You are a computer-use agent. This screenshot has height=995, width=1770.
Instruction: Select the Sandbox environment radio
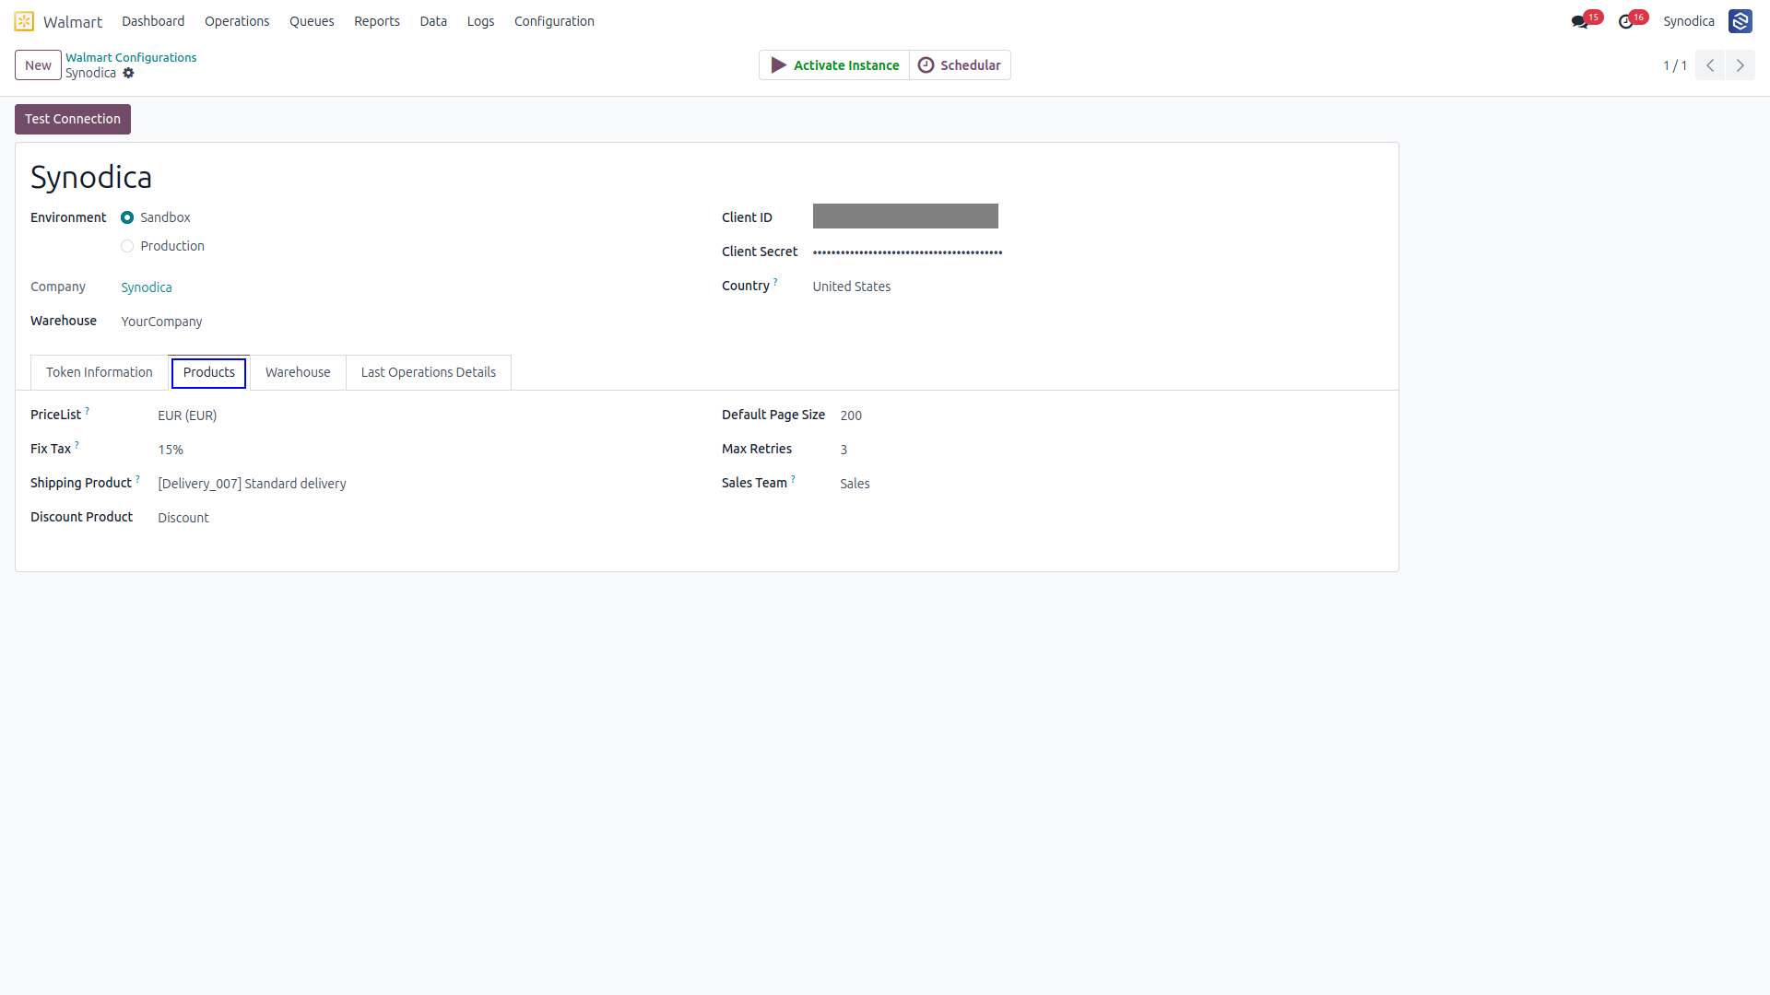pos(127,217)
